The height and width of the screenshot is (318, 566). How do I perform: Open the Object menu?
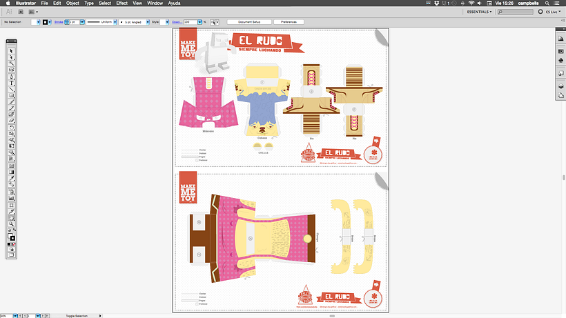72,3
